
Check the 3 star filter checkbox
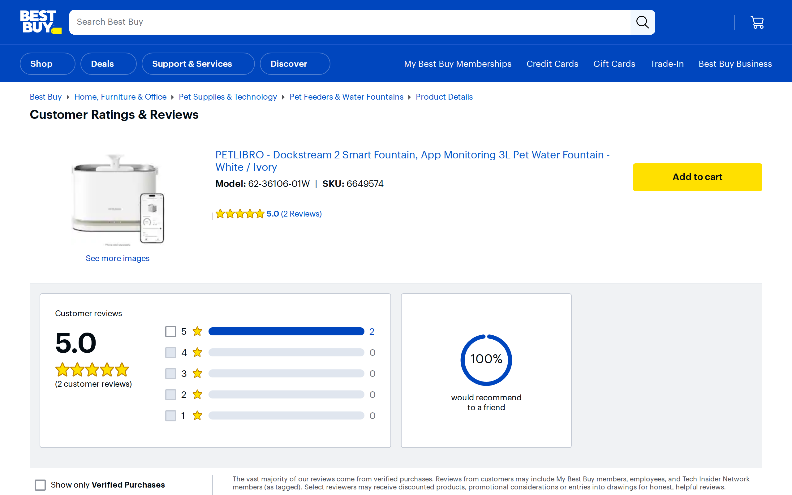(170, 373)
